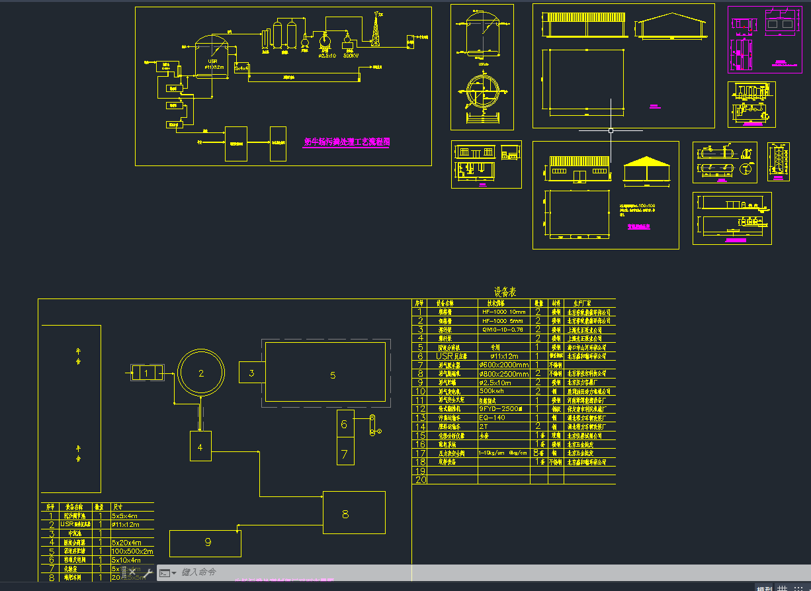Select row number 17 in equipment table
Viewport: 811px width, 591px height.
(419, 453)
